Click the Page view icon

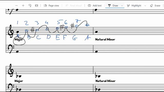45,6
